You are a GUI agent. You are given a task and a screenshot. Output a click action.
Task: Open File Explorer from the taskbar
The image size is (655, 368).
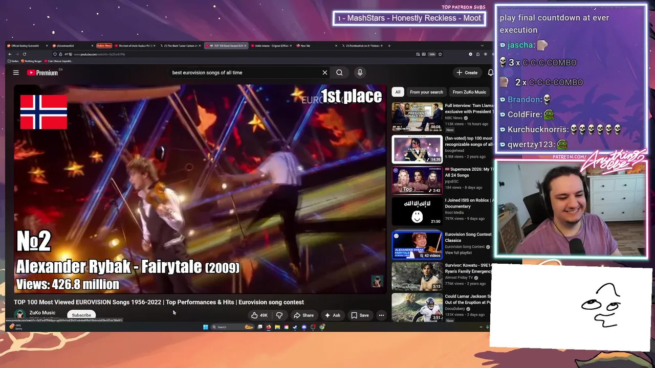click(277, 327)
